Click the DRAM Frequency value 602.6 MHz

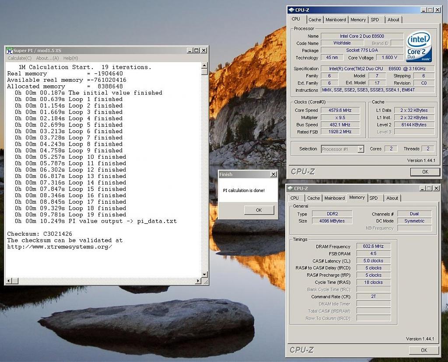[x=374, y=247]
